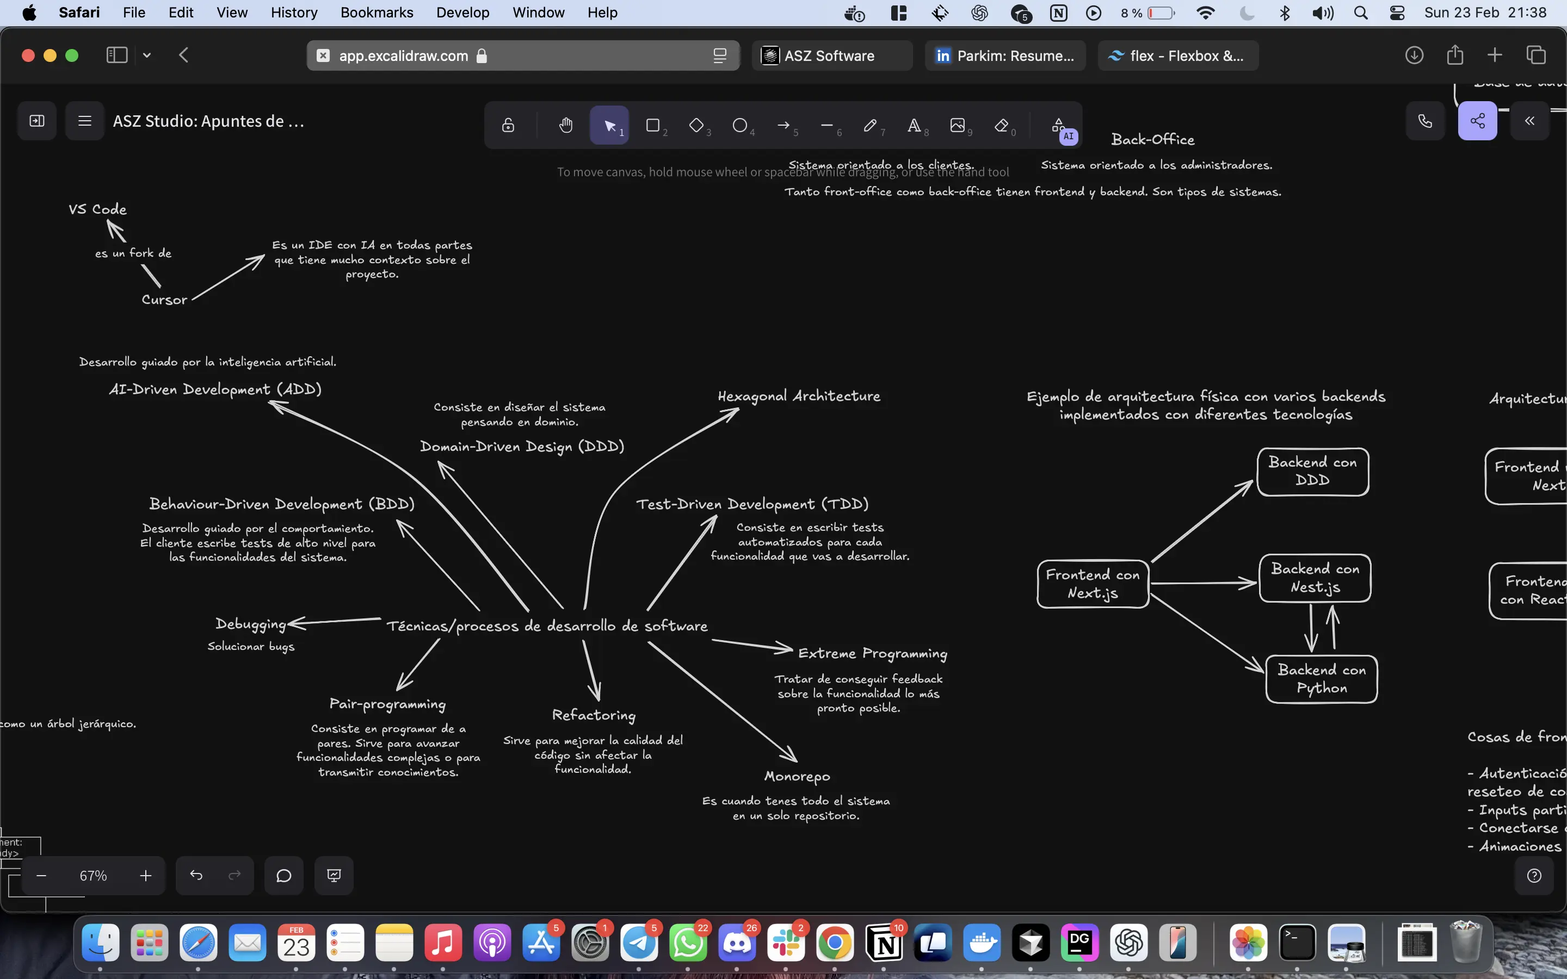Collapse the right panel with double chevron

[x=1529, y=121]
